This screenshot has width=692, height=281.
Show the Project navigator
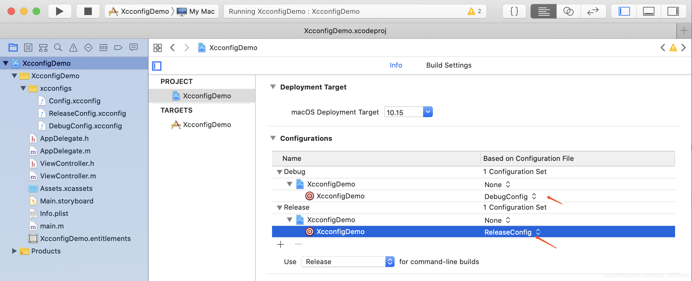(x=13, y=48)
